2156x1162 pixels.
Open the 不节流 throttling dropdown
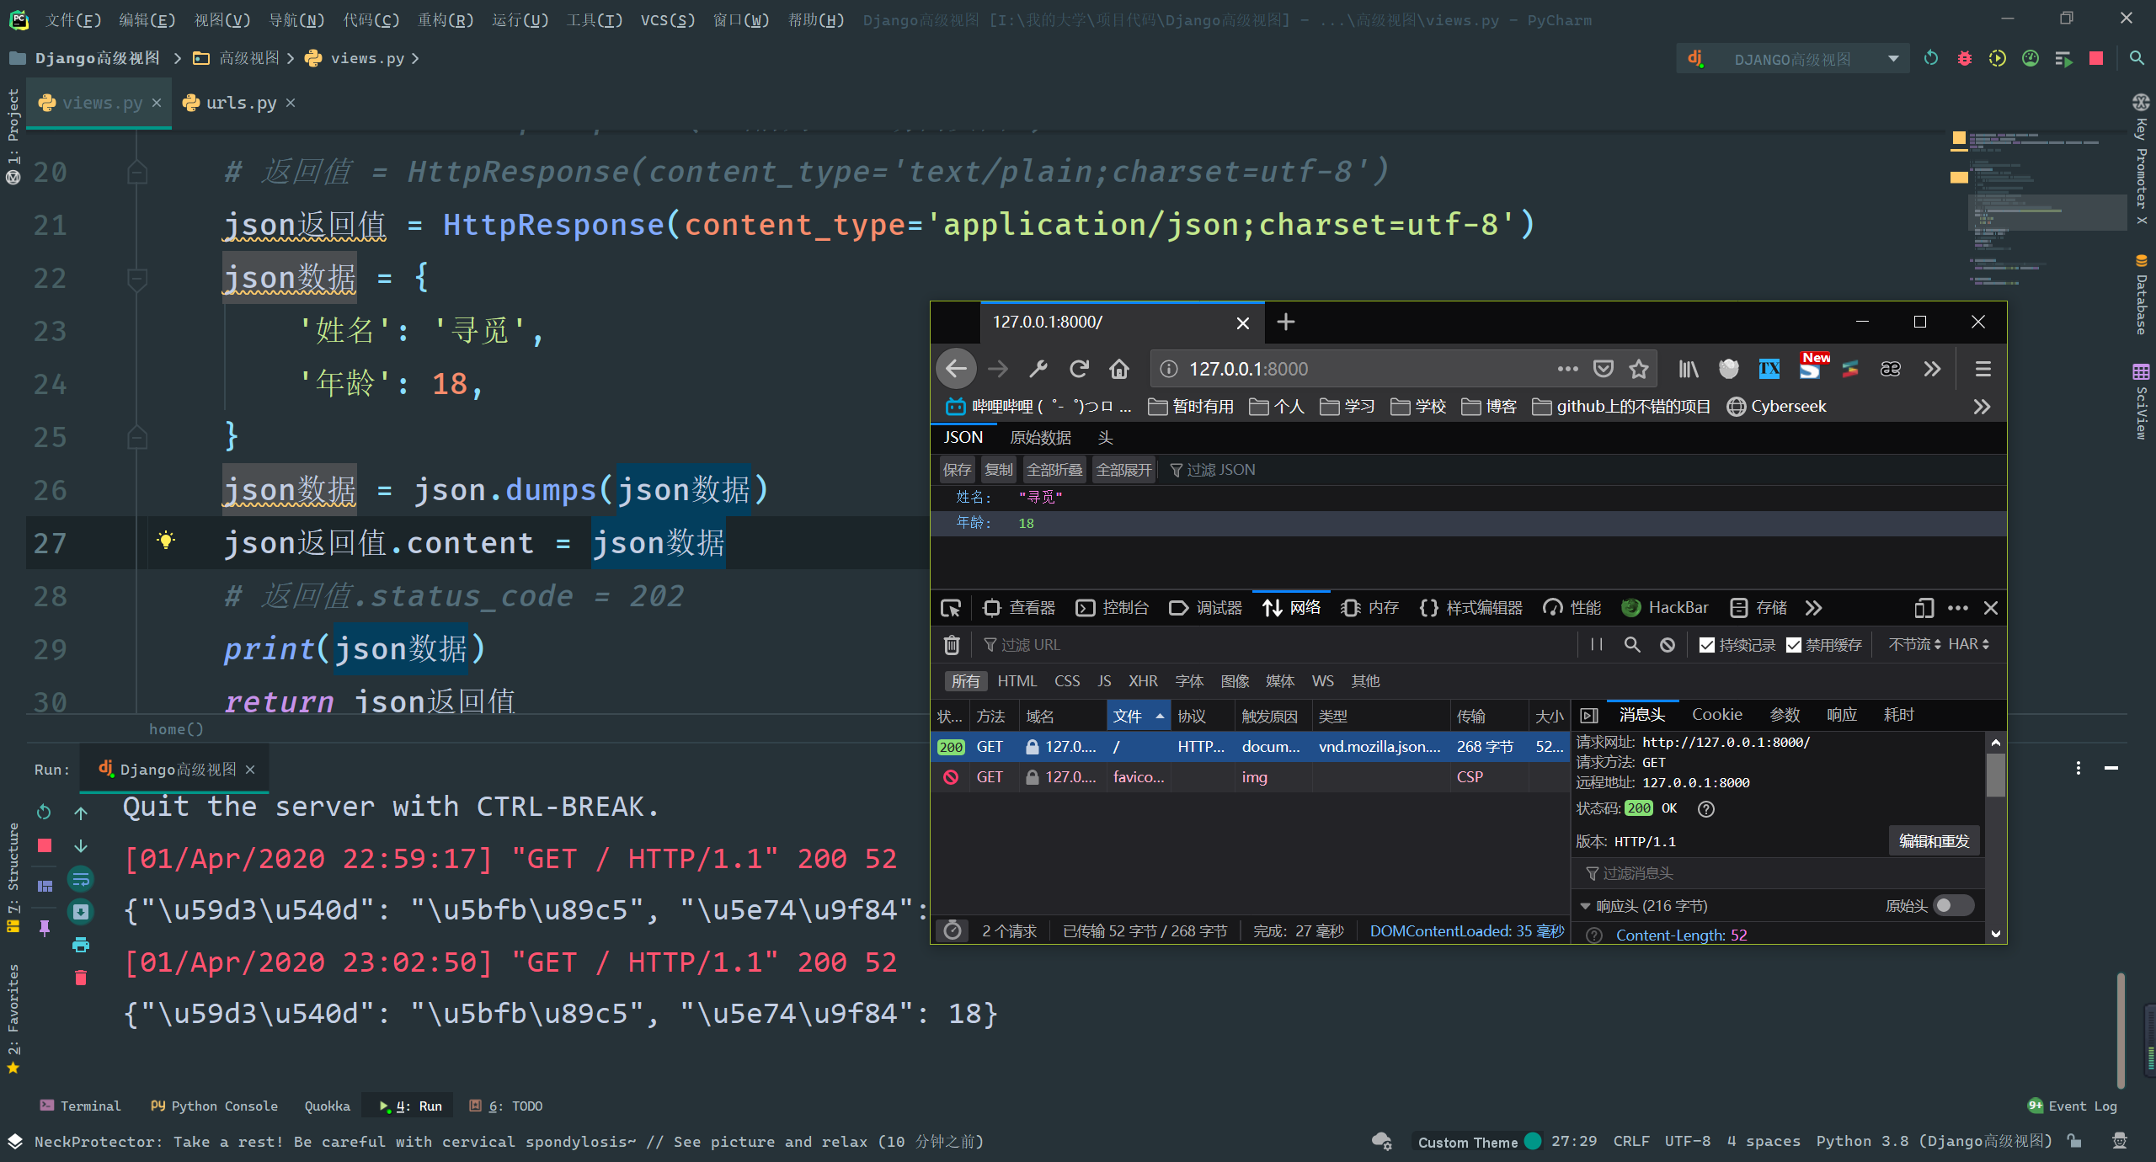(x=1914, y=644)
